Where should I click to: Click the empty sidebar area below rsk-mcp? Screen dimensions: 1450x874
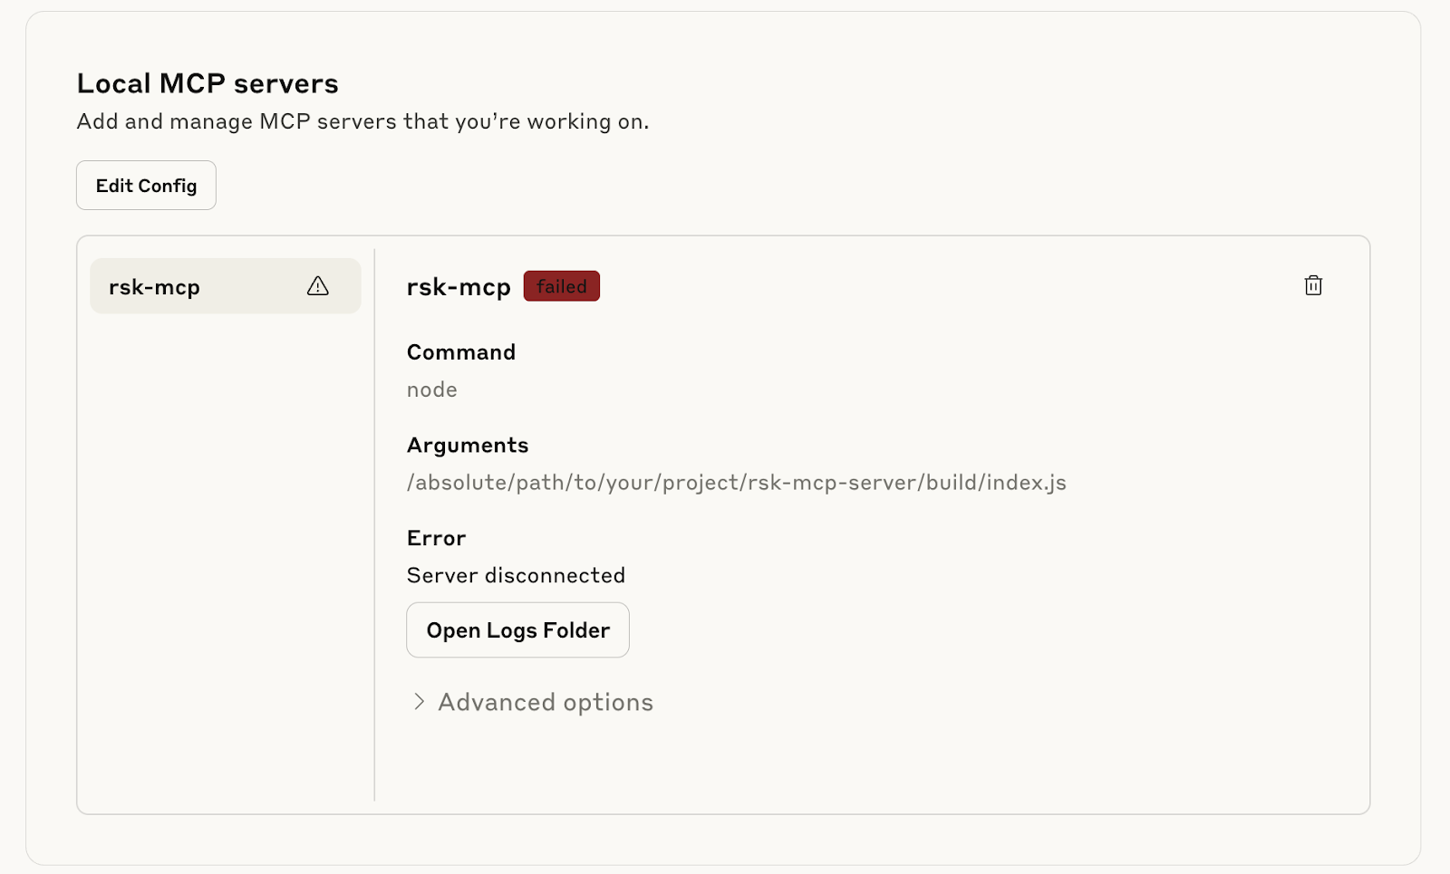225,543
